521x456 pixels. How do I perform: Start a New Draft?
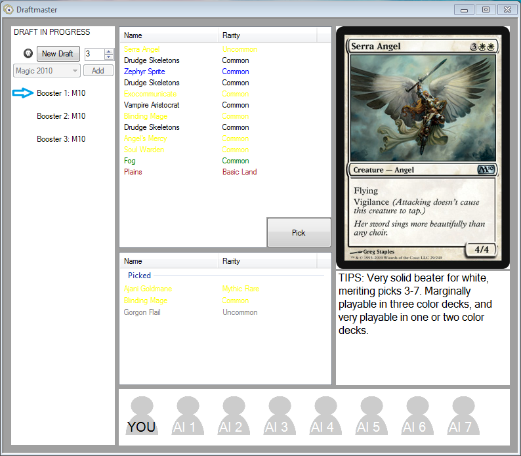pos(58,54)
